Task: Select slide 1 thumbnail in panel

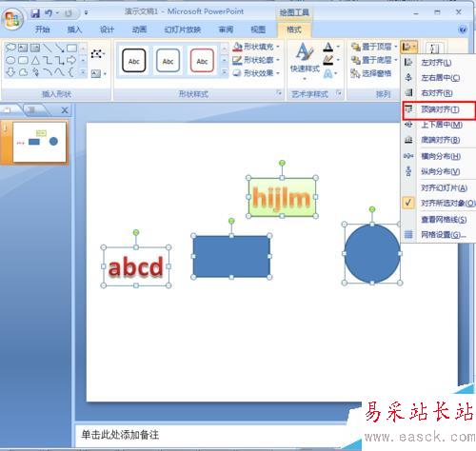Action: point(39,142)
